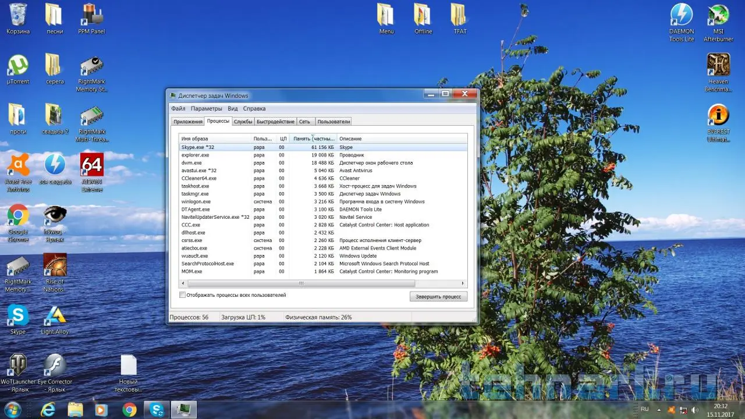Image resolution: width=745 pixels, height=419 pixels.
Task: Sort processes by Имя образа column
Action: (x=214, y=139)
